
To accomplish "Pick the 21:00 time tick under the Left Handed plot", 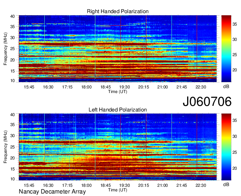I will 162,185.
